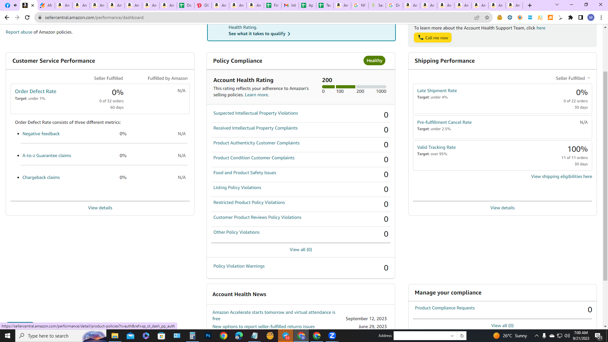Open Restricted Product Policy Violations
608x342 pixels.
(x=249, y=202)
